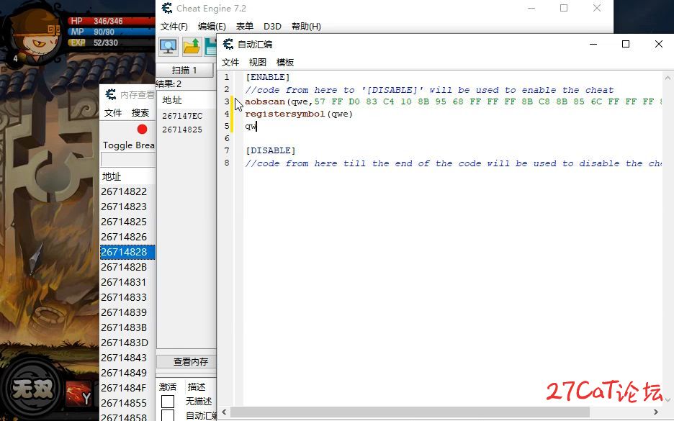Click the save floppy disk icon
The image size is (674, 421).
[210, 46]
